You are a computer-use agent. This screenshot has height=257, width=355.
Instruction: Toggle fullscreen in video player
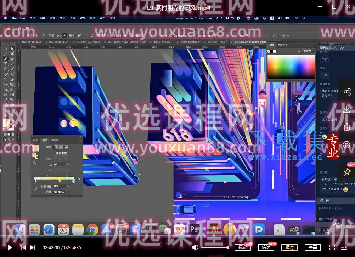[332, 247]
